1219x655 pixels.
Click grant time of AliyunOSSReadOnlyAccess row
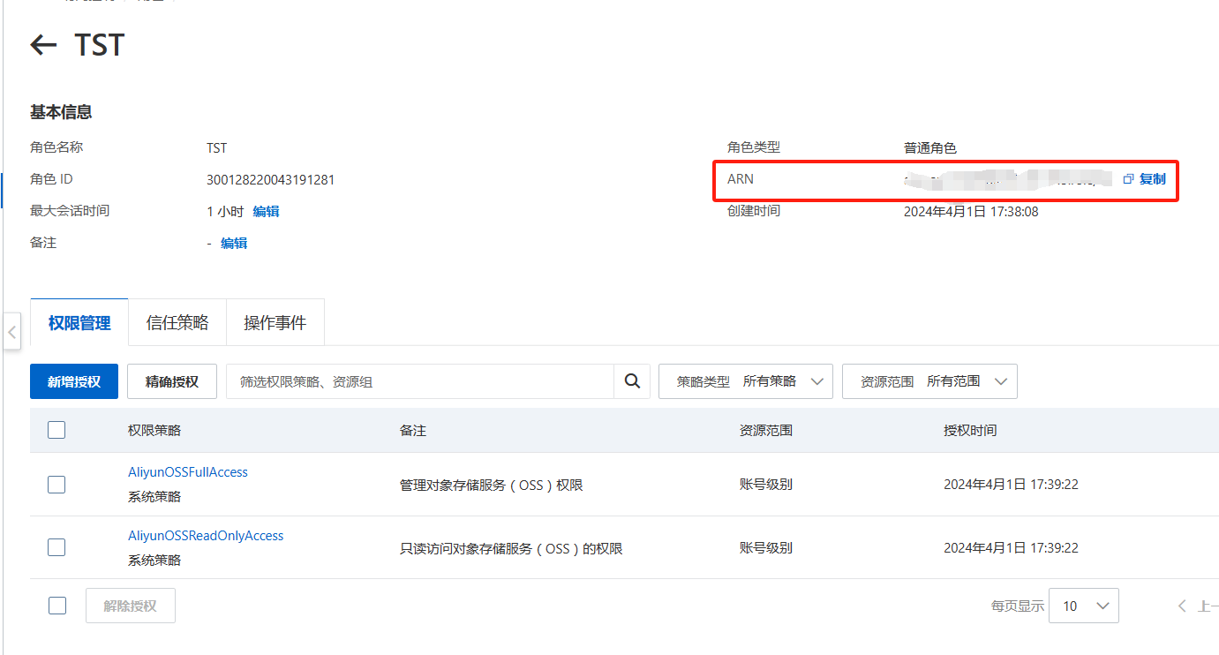tap(1011, 547)
